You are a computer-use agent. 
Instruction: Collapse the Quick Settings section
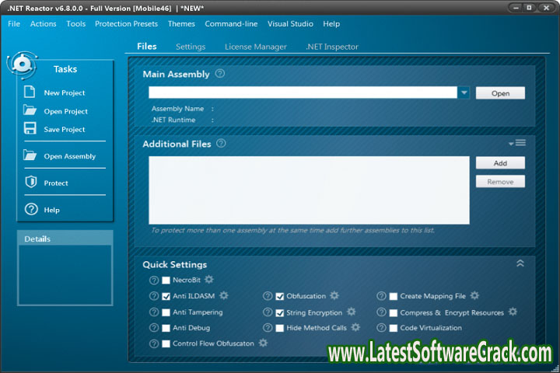pos(520,263)
